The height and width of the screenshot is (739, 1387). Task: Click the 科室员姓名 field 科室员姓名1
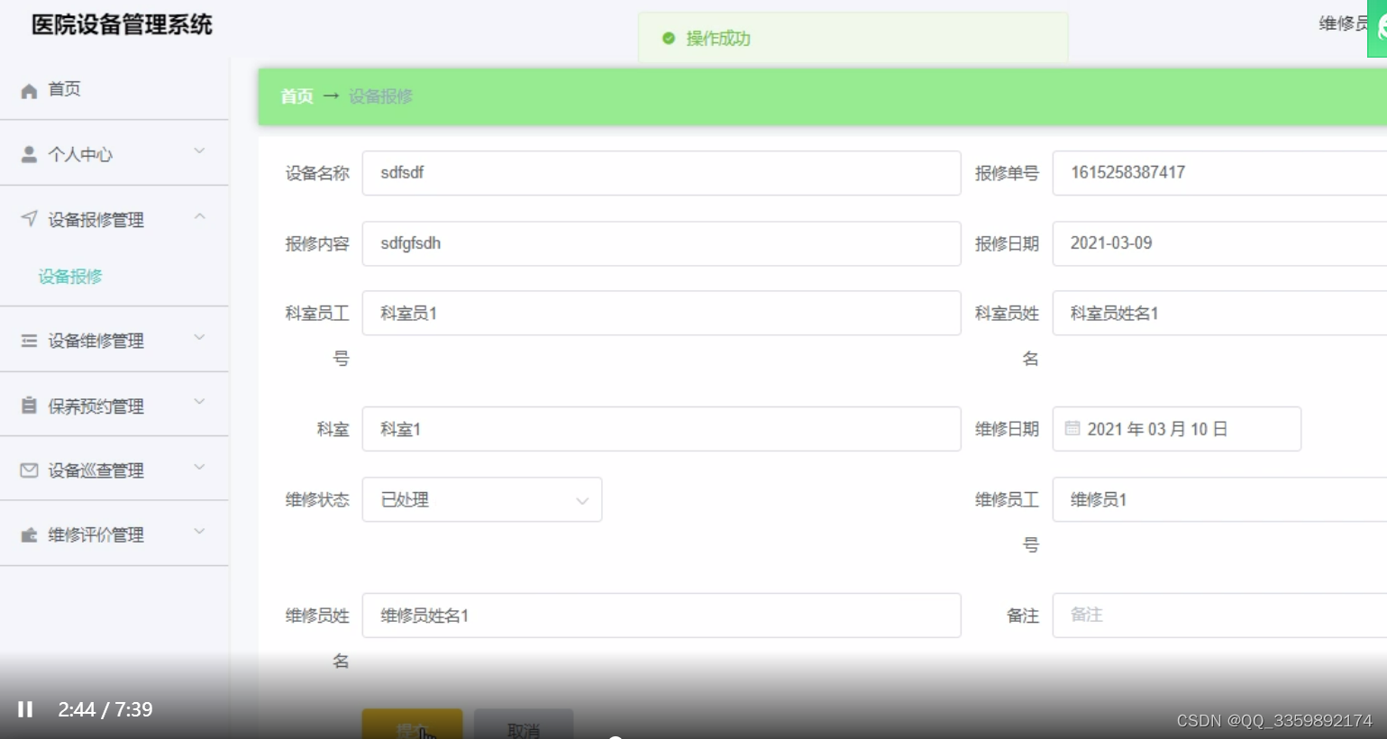(x=1219, y=313)
